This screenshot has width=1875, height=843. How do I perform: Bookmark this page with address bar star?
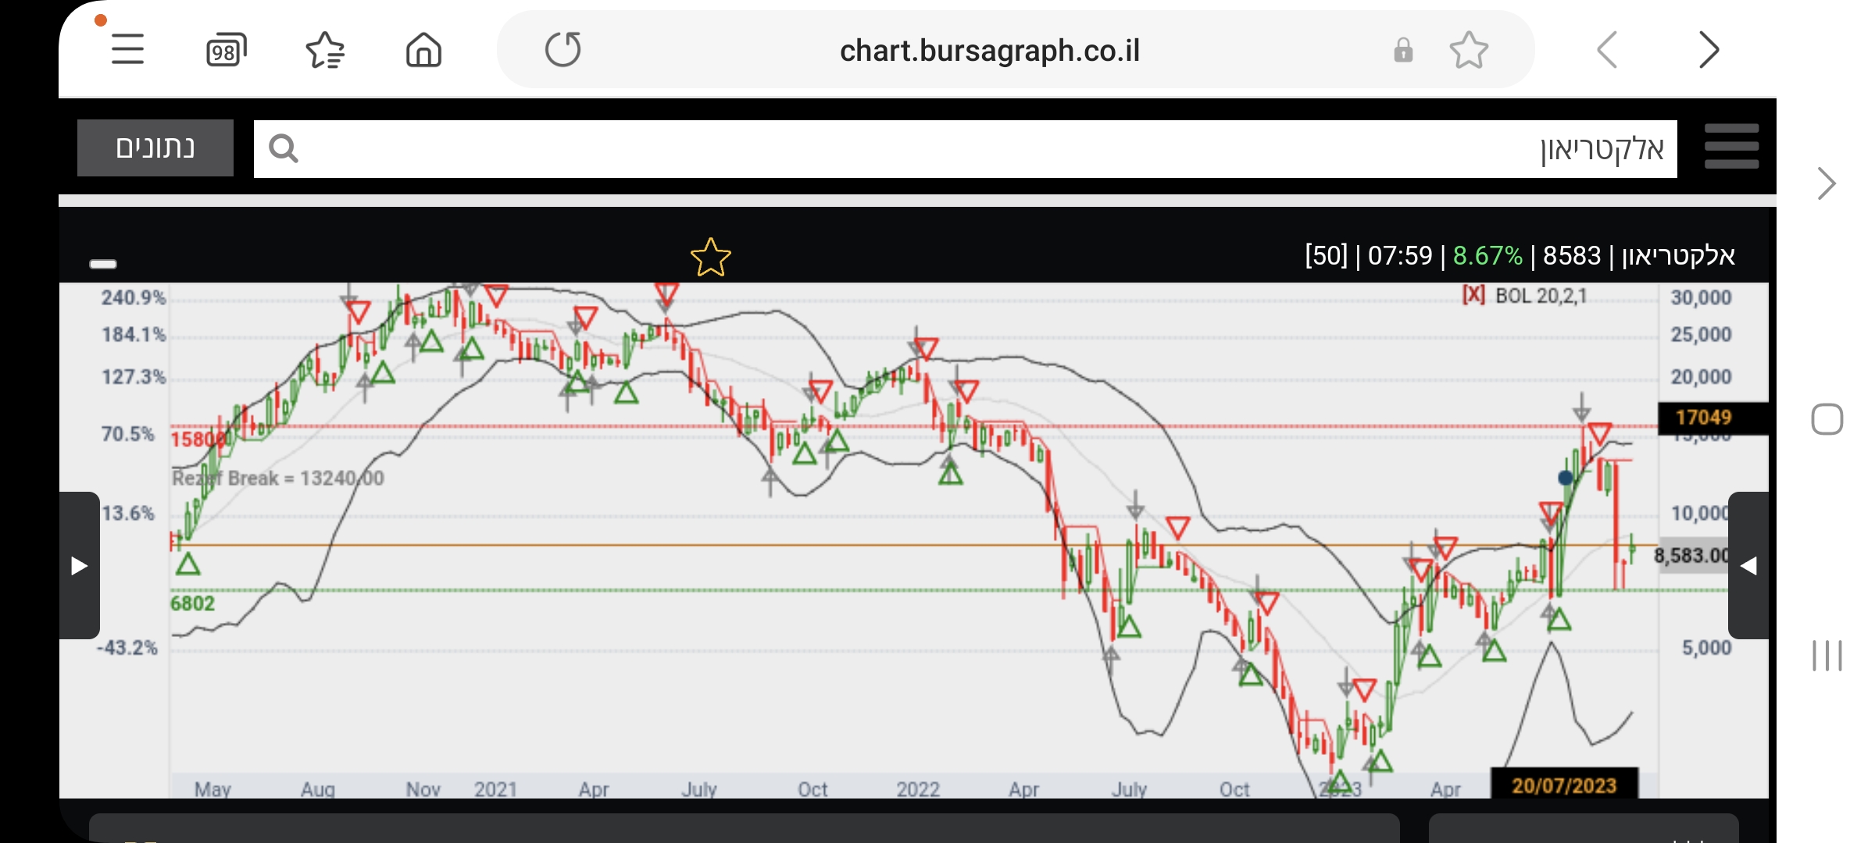click(x=1468, y=51)
